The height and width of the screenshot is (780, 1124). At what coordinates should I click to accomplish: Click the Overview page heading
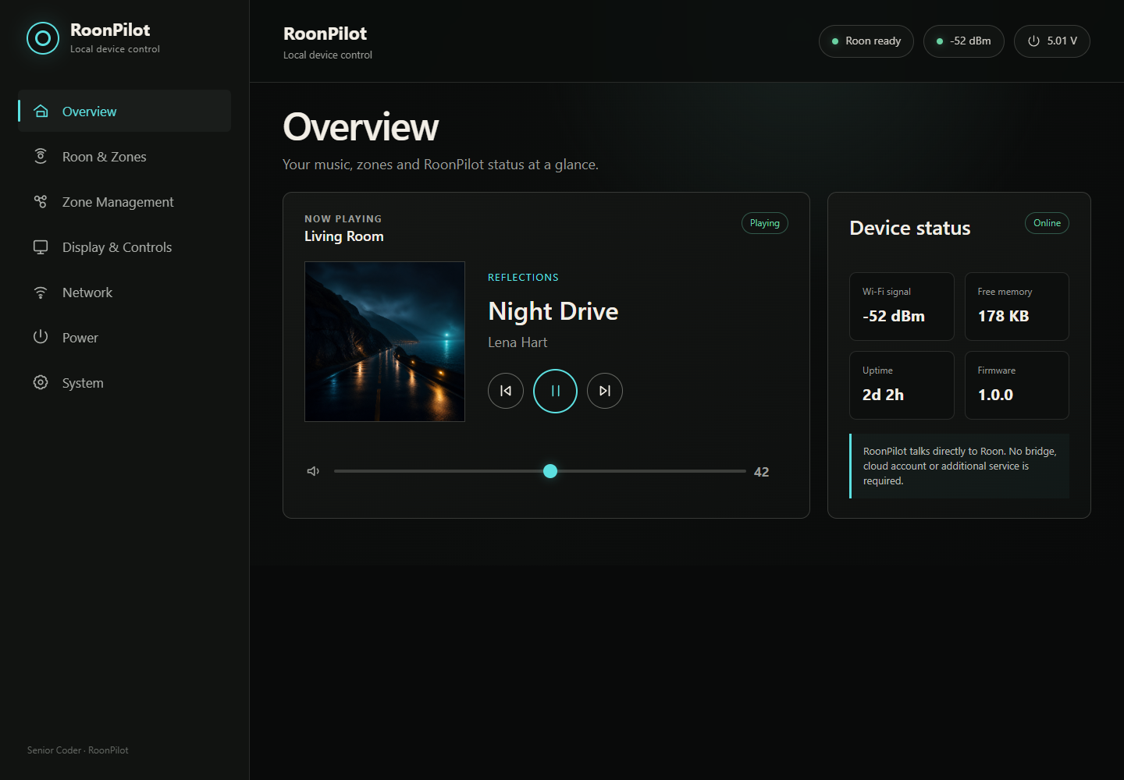click(361, 127)
